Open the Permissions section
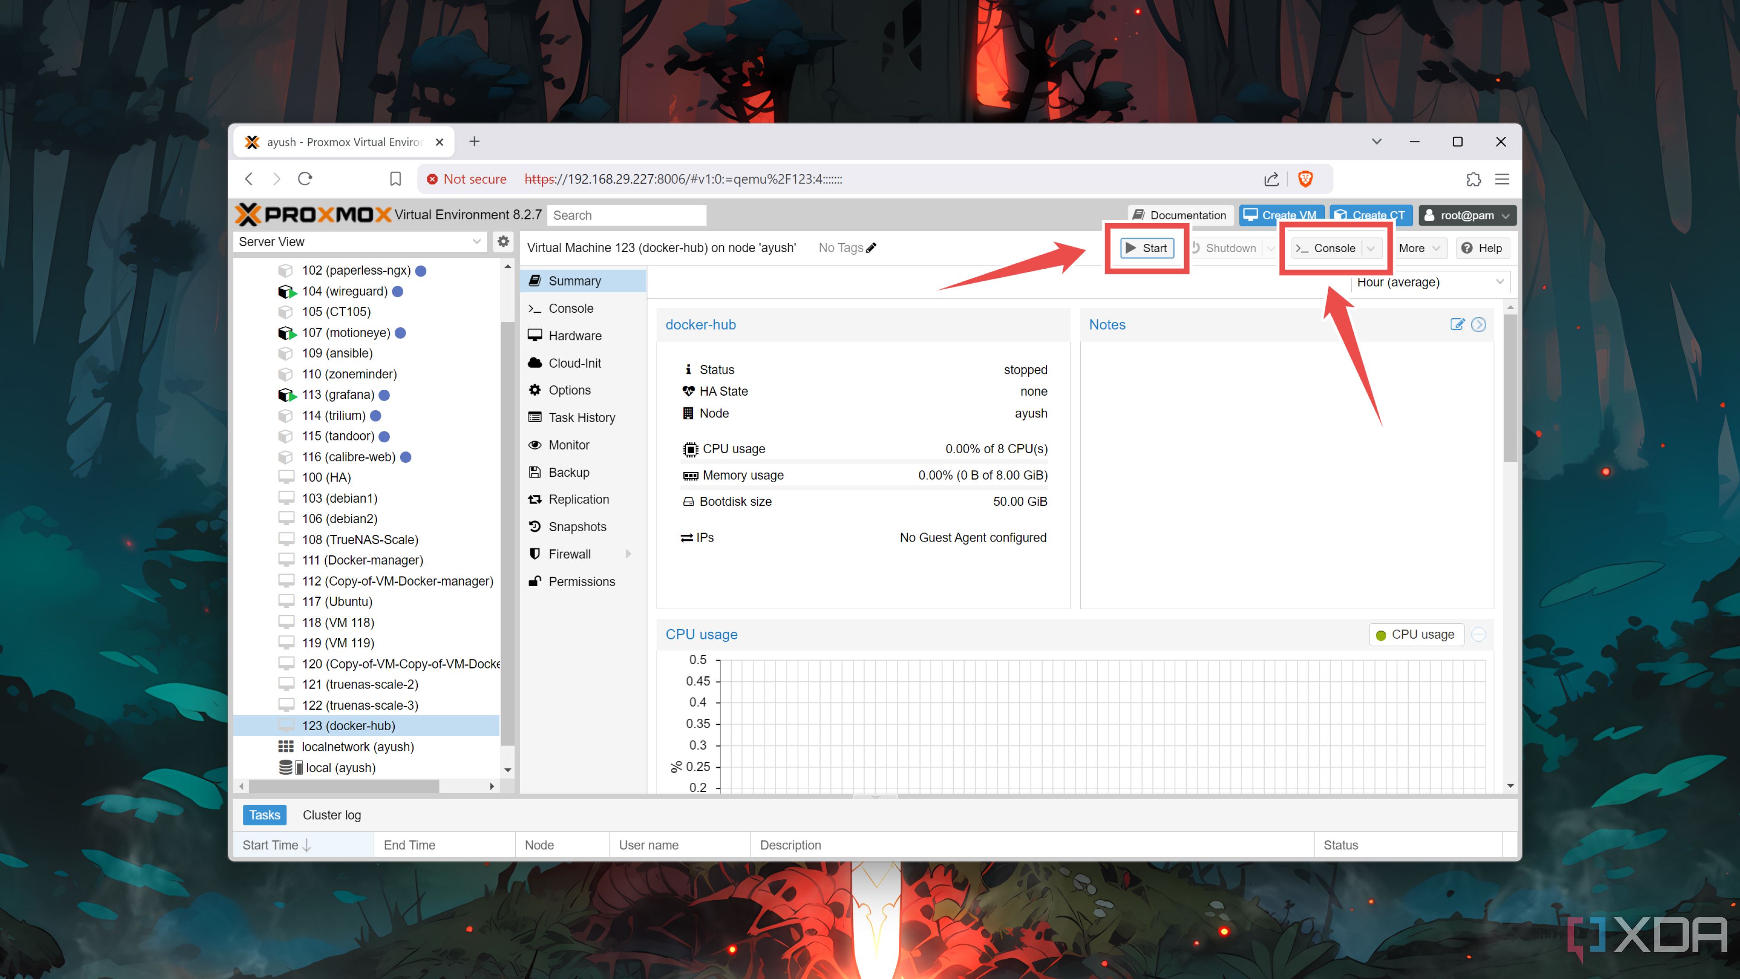The height and width of the screenshot is (979, 1740). point(583,582)
